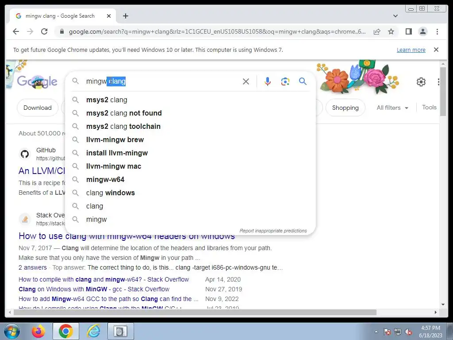Click inside the mingw clang search field
Viewport: 453px width, 340px height.
click(162, 81)
